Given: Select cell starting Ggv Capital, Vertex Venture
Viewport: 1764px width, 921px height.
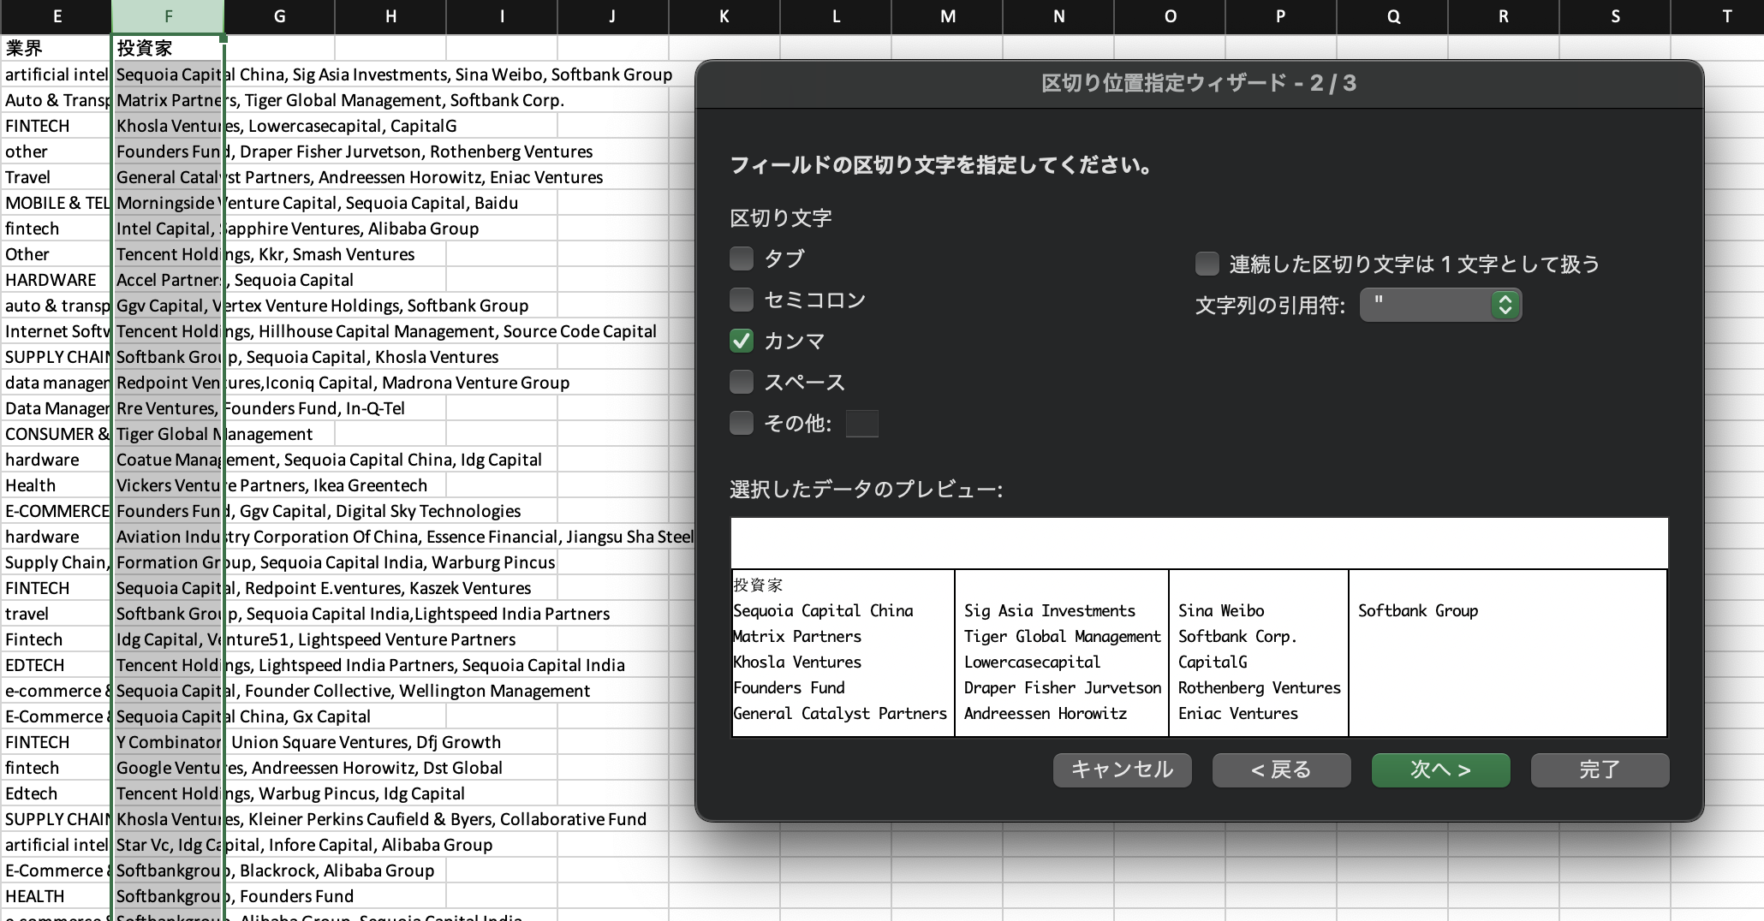Looking at the screenshot, I should click(168, 306).
